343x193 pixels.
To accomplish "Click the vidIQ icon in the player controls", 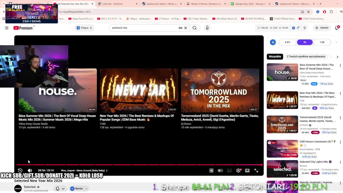I will point(211,170).
